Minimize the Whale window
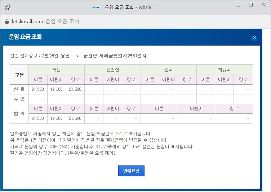Screen dimensions: 271x192 point(239,6)
